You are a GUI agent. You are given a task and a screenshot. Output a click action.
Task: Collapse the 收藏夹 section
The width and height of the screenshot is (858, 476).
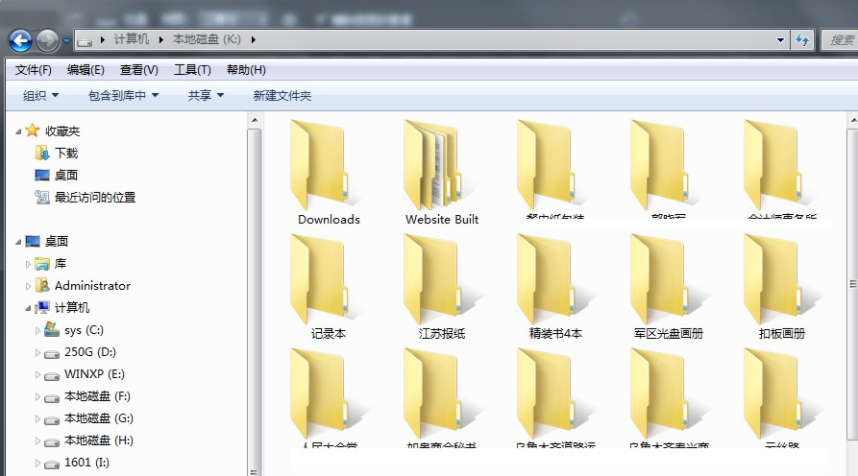point(18,131)
